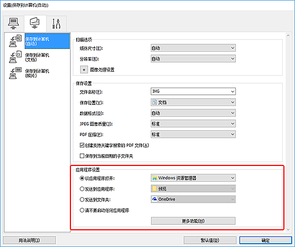Open the 文件名称 dropdown arrow
The height and width of the screenshot is (247, 295).
click(x=233, y=92)
